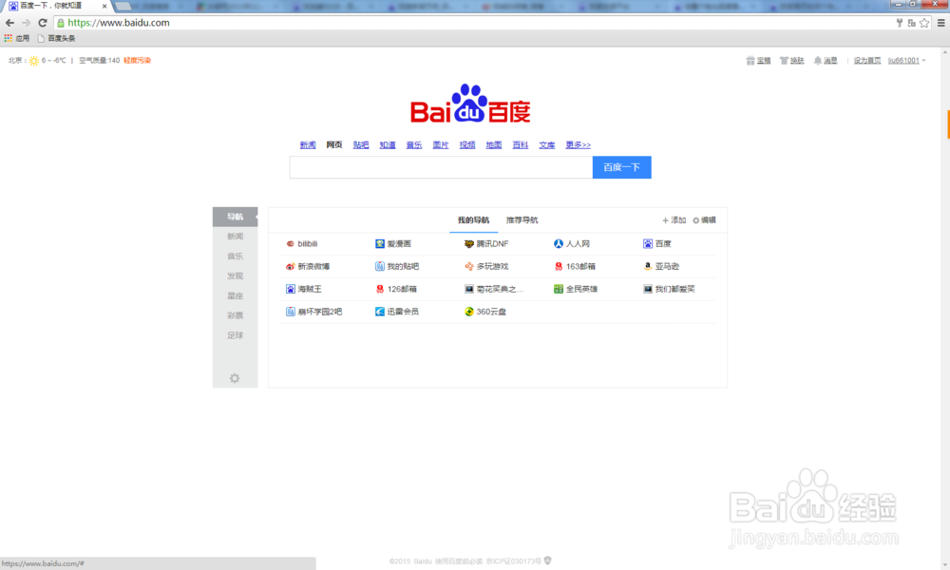Click the sun weather icon
This screenshot has height=570, width=950.
34,61
